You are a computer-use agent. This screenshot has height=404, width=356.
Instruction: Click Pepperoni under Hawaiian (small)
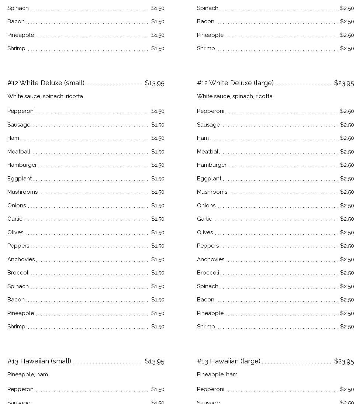tap(21, 389)
